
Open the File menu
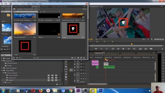(x=2, y=4)
